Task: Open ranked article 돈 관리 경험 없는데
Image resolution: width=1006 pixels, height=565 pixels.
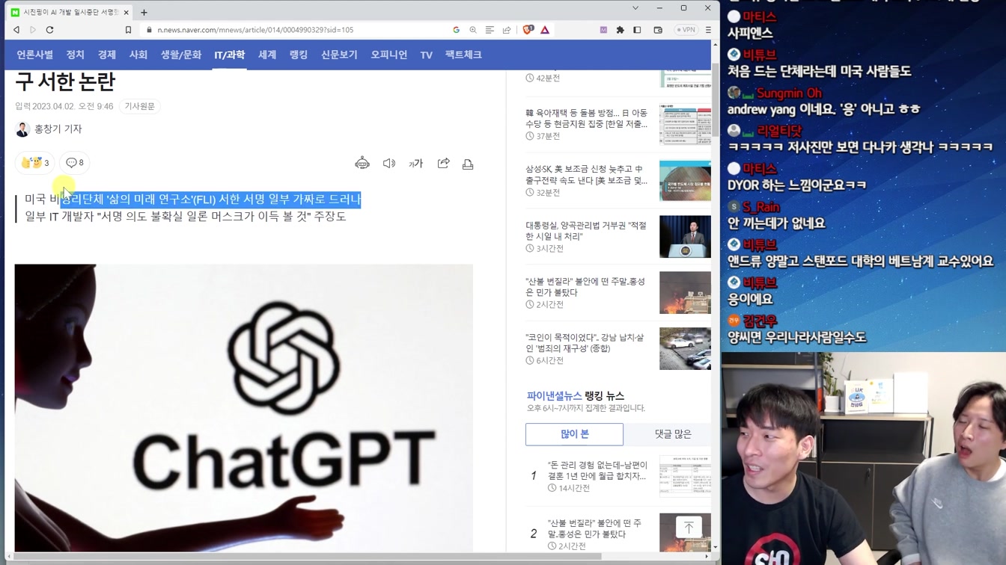Action: (597, 470)
